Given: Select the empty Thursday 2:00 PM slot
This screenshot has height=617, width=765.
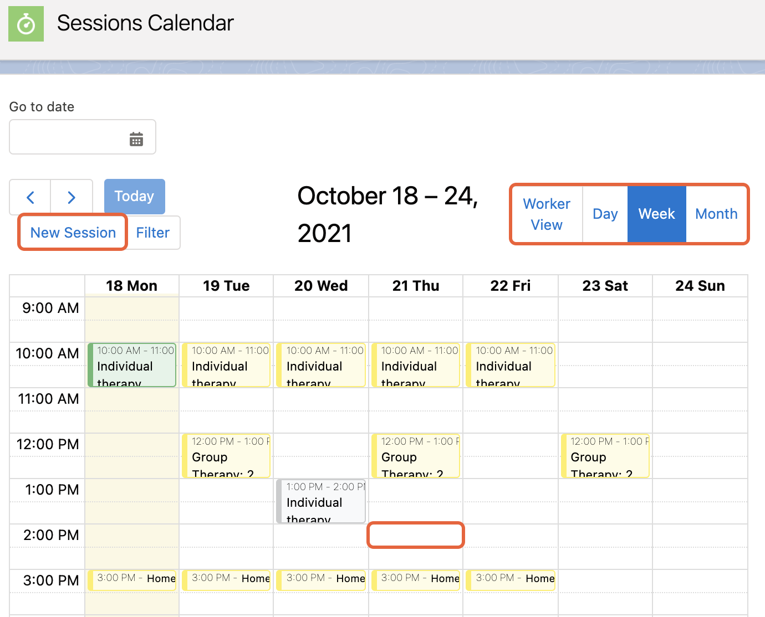Looking at the screenshot, I should pyautogui.click(x=416, y=535).
